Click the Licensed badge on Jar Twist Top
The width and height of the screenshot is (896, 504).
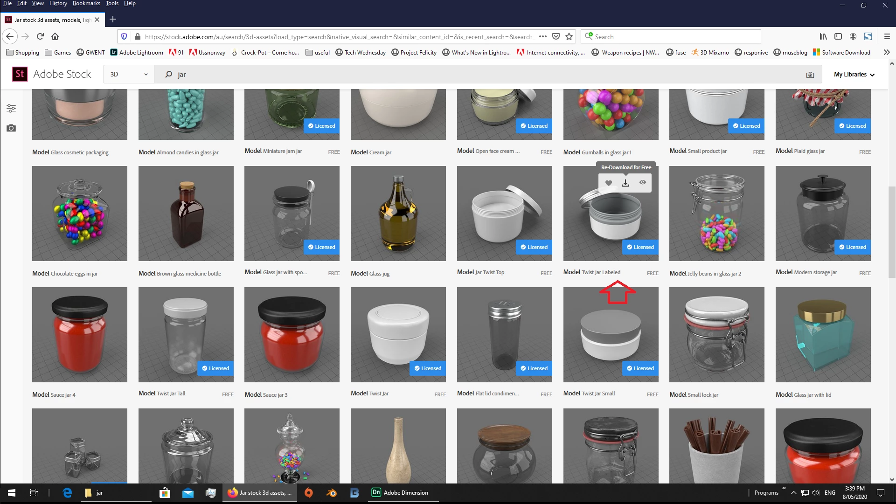coord(534,247)
